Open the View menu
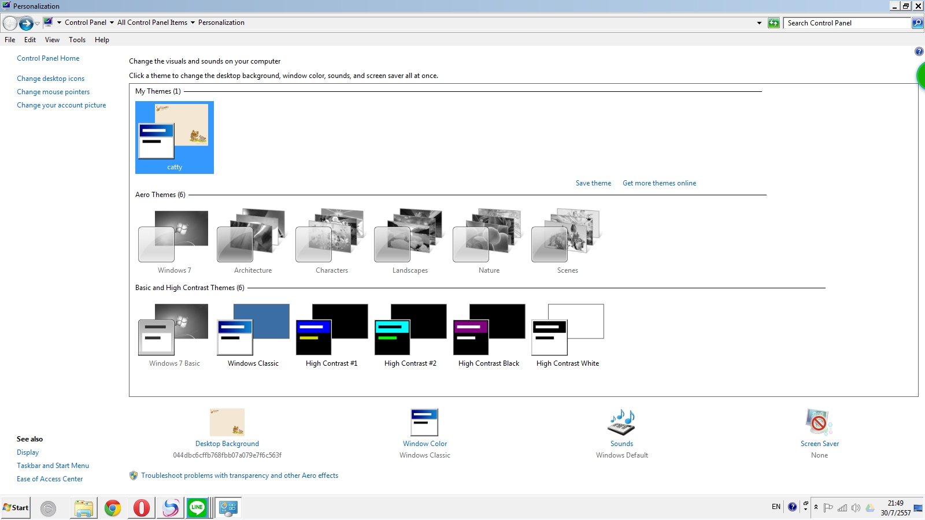The height and width of the screenshot is (520, 925). (x=52, y=40)
